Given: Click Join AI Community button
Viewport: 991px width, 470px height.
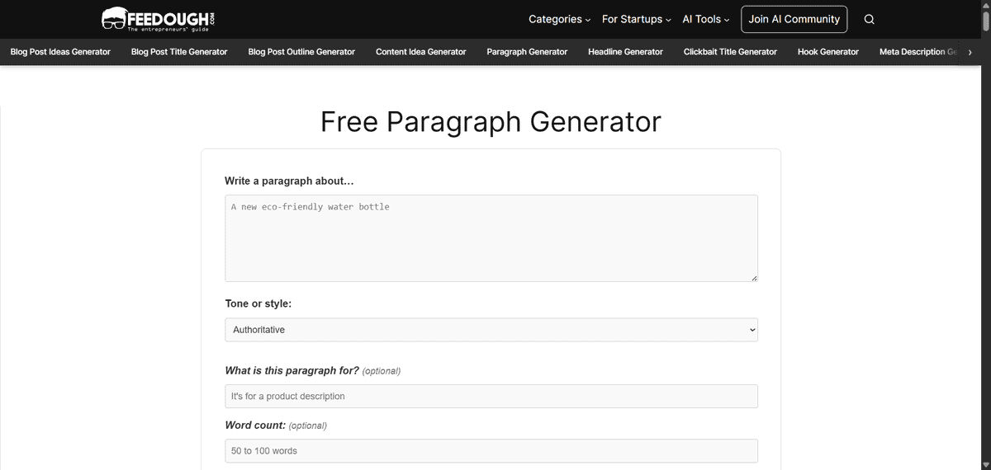Looking at the screenshot, I should pos(794,19).
